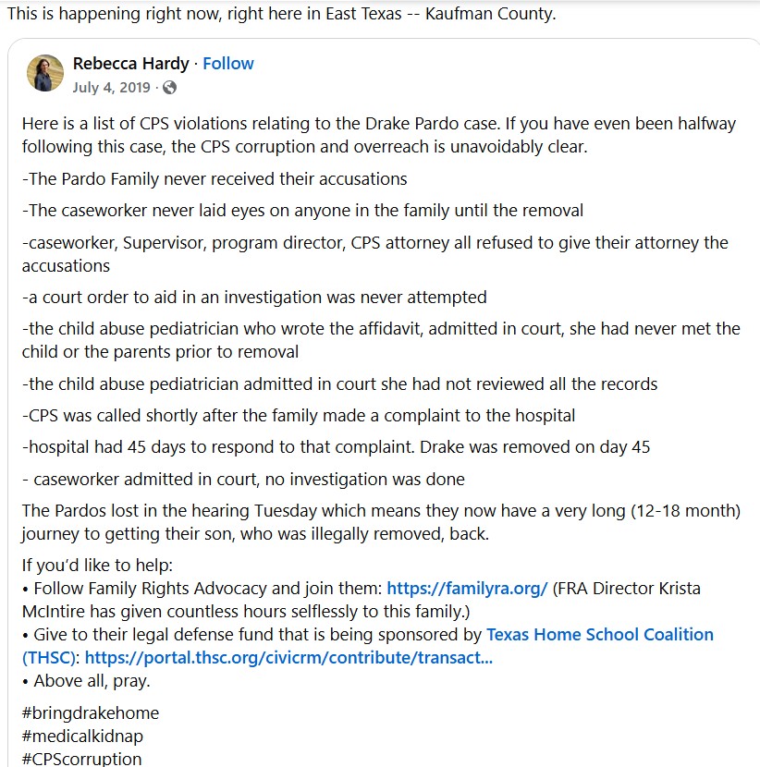Click the "no investigation was done" line
Image resolution: width=760 pixels, height=767 pixels.
(243, 479)
